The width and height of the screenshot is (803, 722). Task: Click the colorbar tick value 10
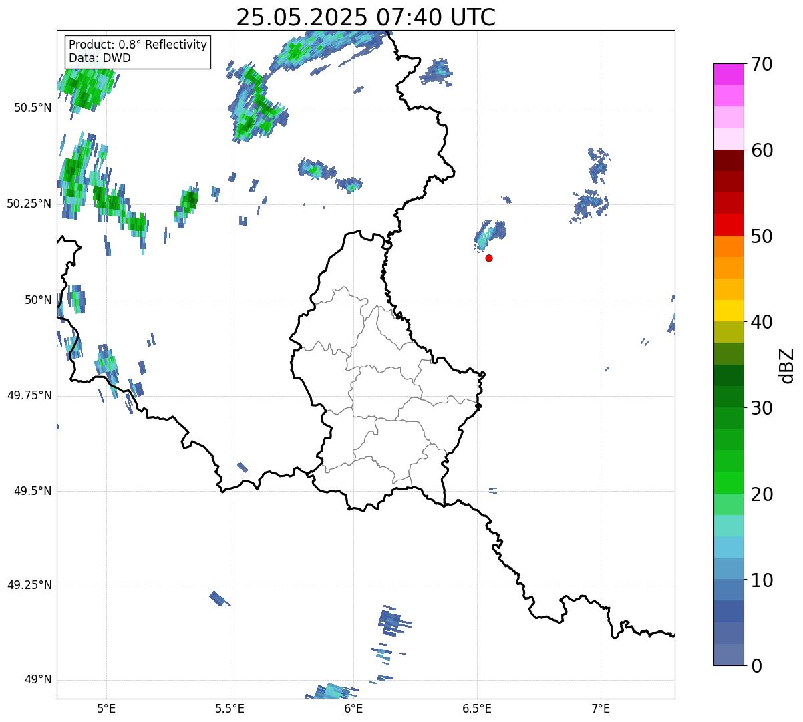click(762, 580)
